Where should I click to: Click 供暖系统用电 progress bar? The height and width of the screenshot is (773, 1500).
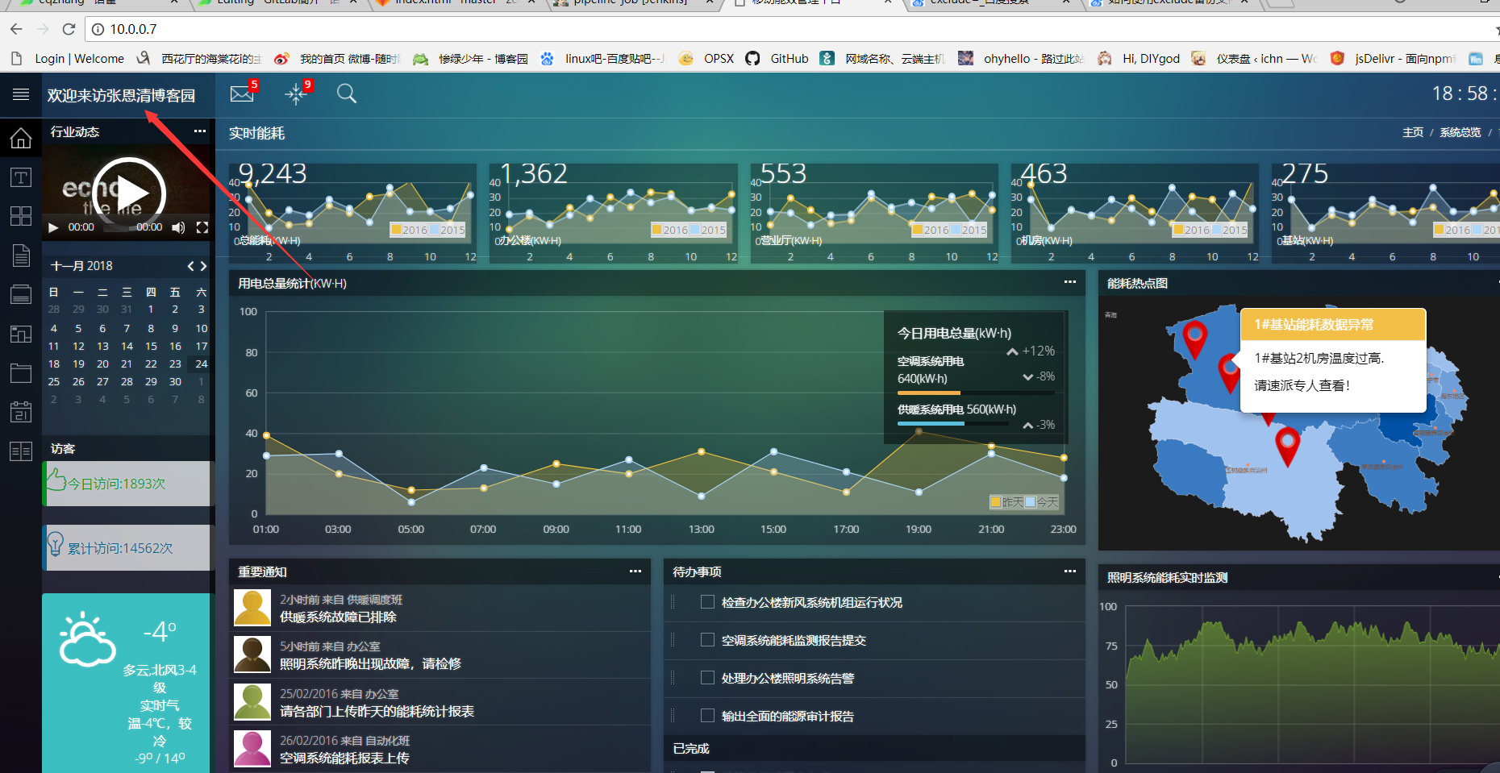click(952, 423)
